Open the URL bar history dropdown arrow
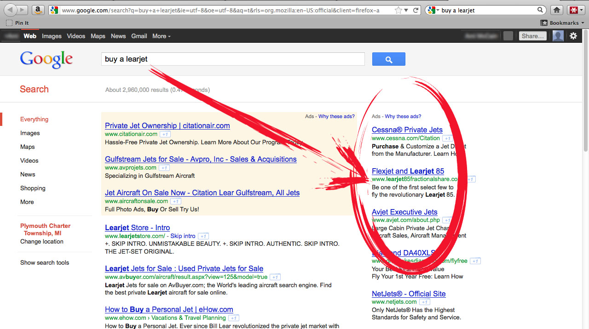The width and height of the screenshot is (589, 329). point(406,10)
